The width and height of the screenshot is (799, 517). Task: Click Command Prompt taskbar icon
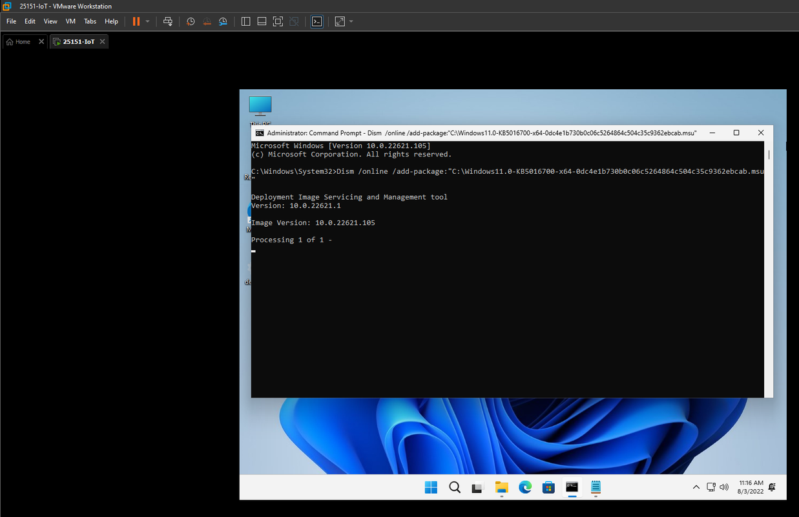click(x=572, y=487)
